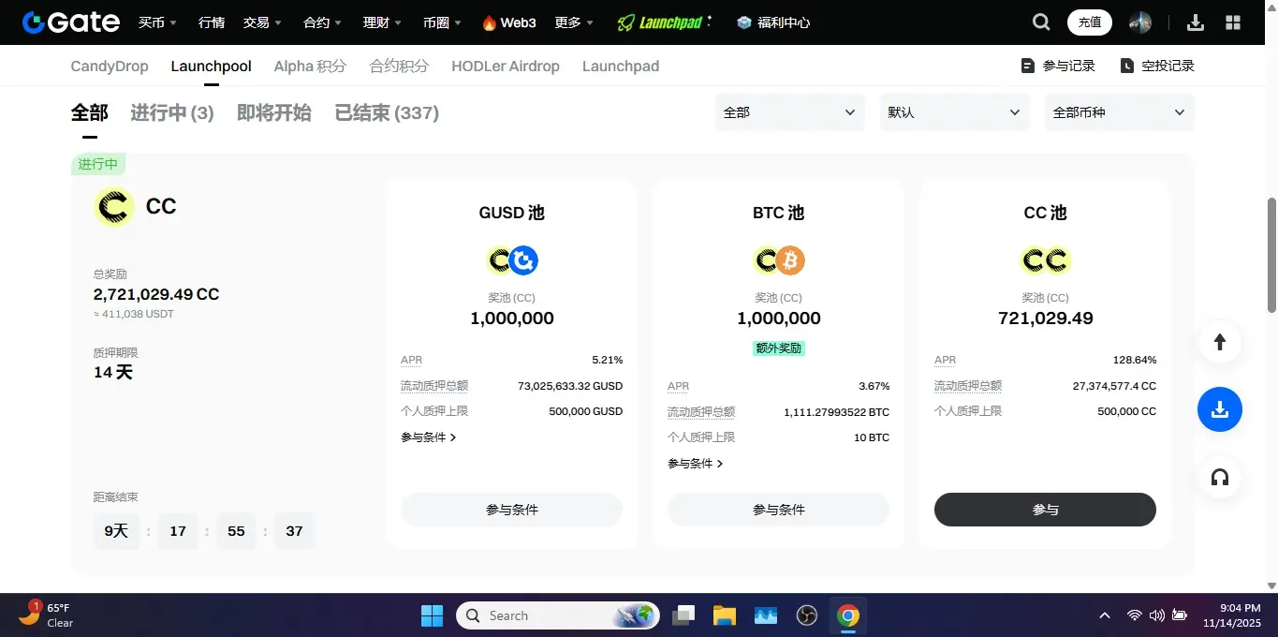
Task: Show 即将开始 pools
Action: (274, 113)
